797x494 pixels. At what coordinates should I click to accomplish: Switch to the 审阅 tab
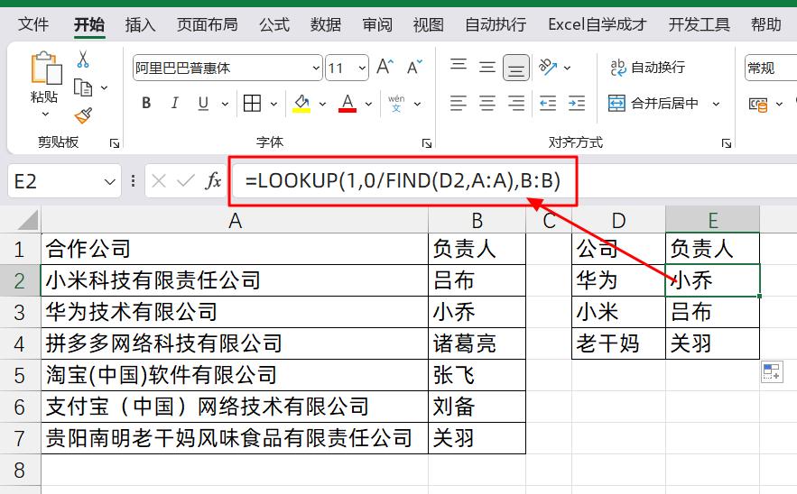[x=377, y=23]
